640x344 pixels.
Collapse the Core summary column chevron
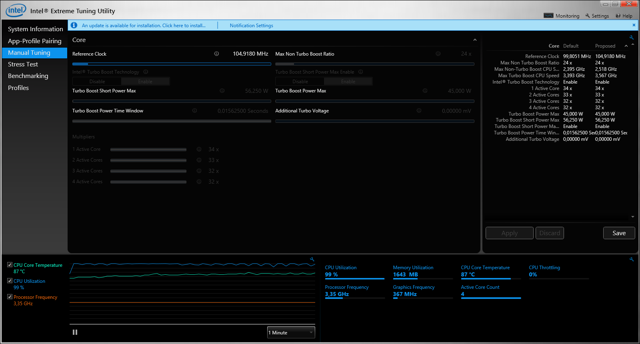click(x=626, y=46)
